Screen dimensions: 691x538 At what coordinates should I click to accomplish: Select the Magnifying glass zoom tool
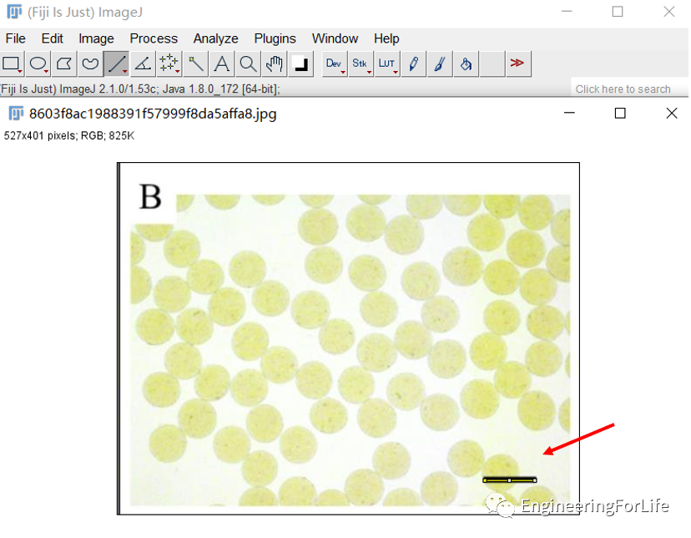click(x=248, y=64)
